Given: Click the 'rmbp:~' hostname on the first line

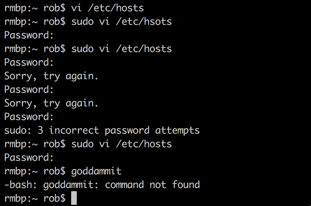Looking at the screenshot, I should click(x=21, y=9).
